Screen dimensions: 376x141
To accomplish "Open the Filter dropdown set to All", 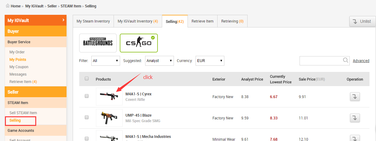I will click(x=106, y=61).
